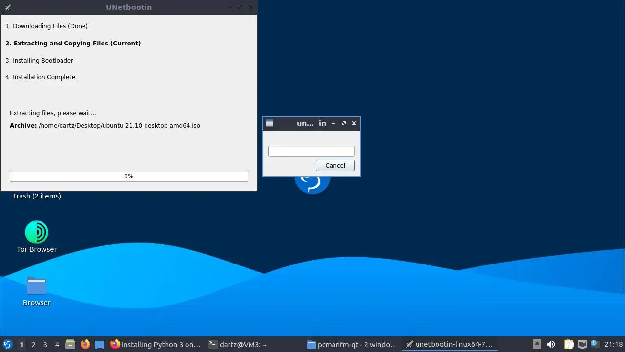Open update notifier tray icon
The image size is (625, 352).
click(x=594, y=344)
